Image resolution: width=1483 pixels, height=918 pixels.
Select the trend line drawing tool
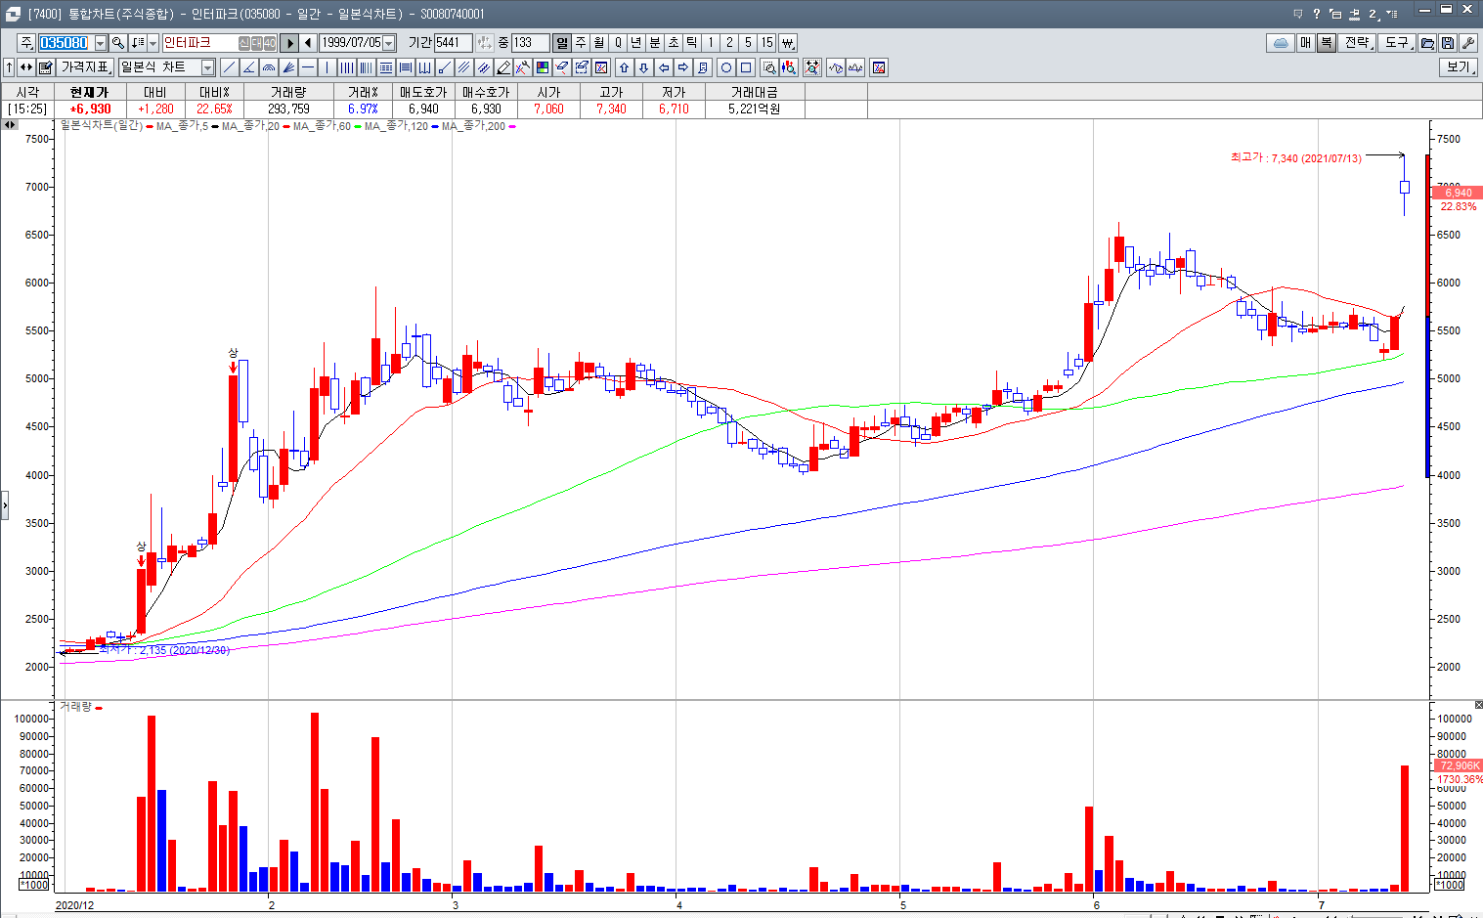point(229,67)
